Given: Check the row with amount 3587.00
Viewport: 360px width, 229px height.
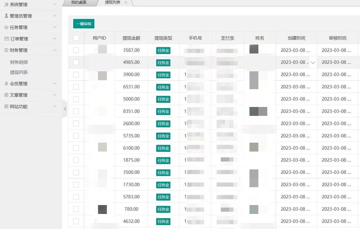Looking at the screenshot, I should coord(76,50).
